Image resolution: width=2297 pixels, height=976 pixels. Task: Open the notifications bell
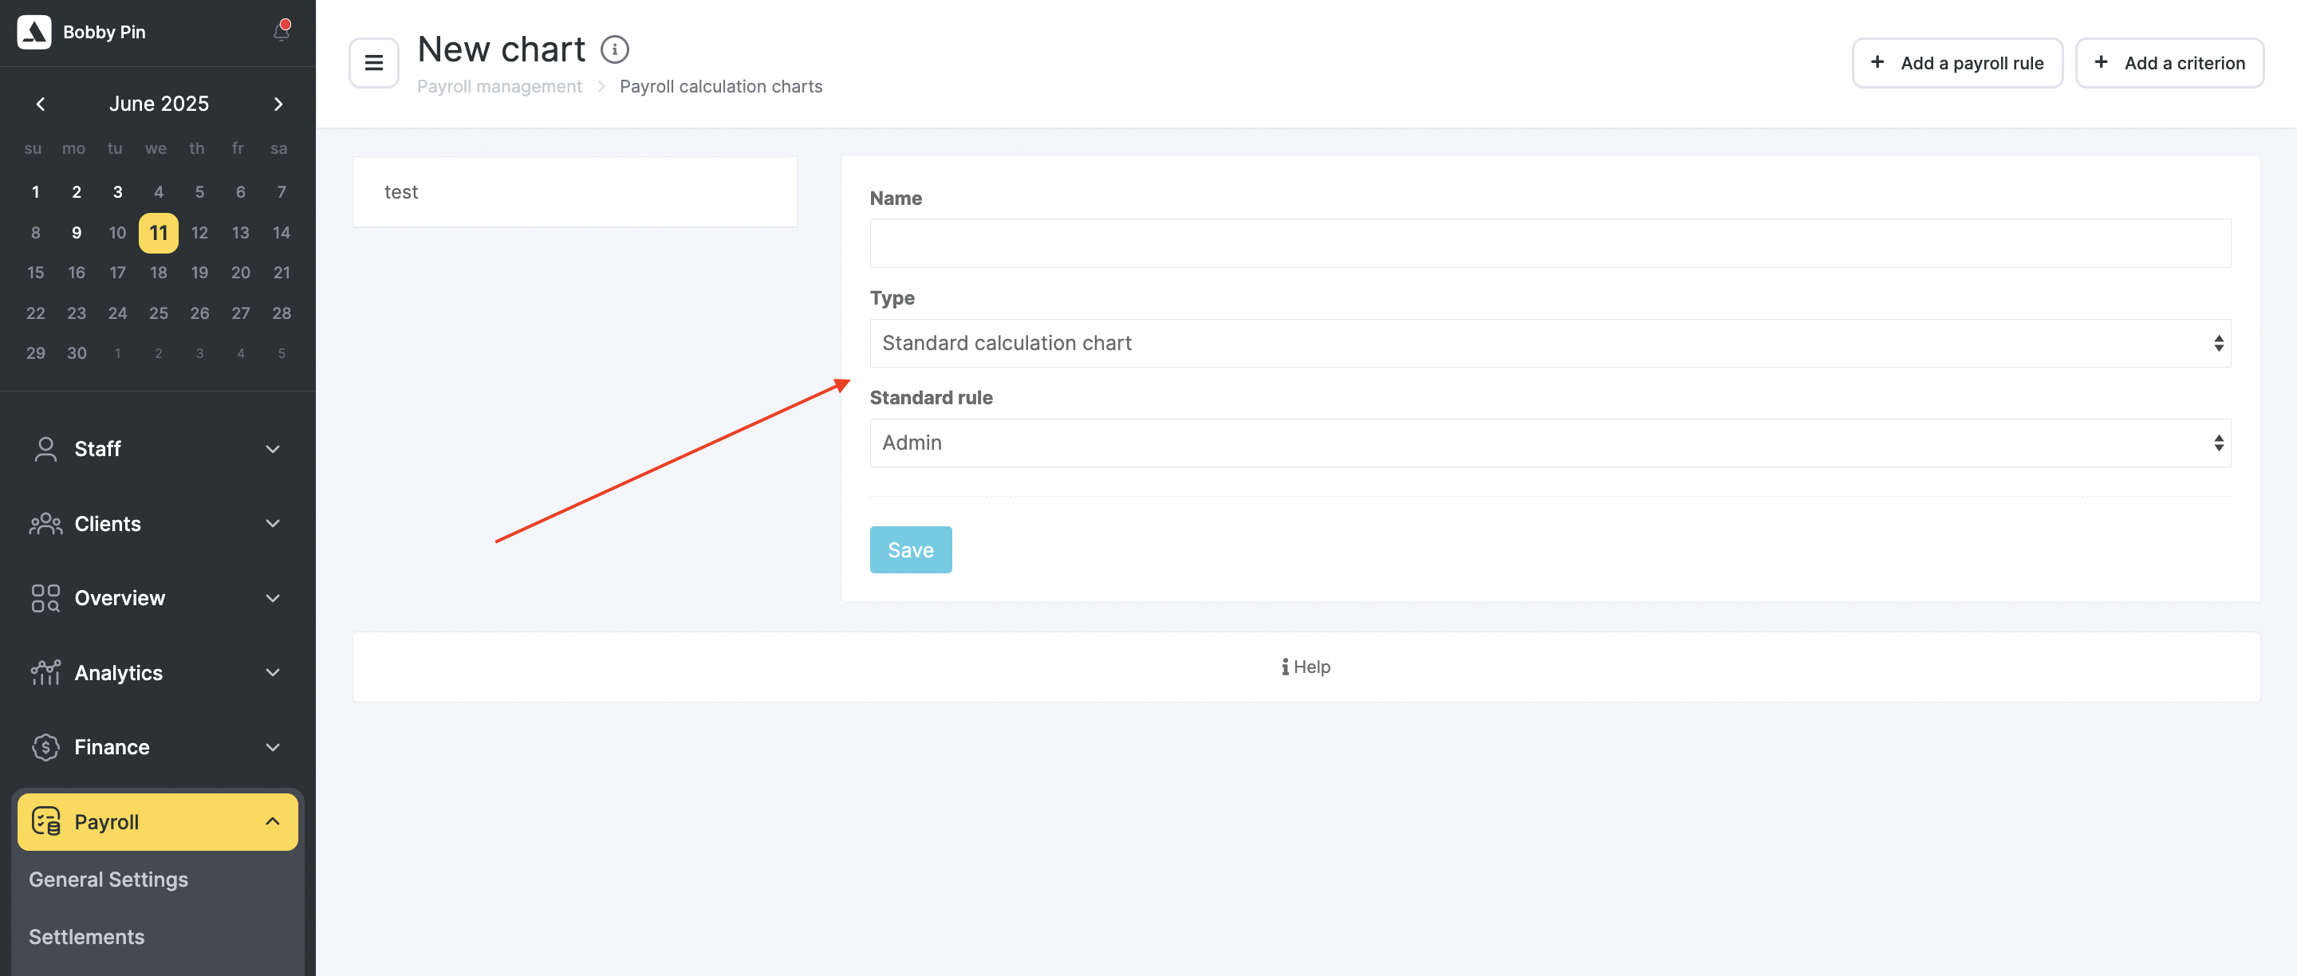[281, 31]
